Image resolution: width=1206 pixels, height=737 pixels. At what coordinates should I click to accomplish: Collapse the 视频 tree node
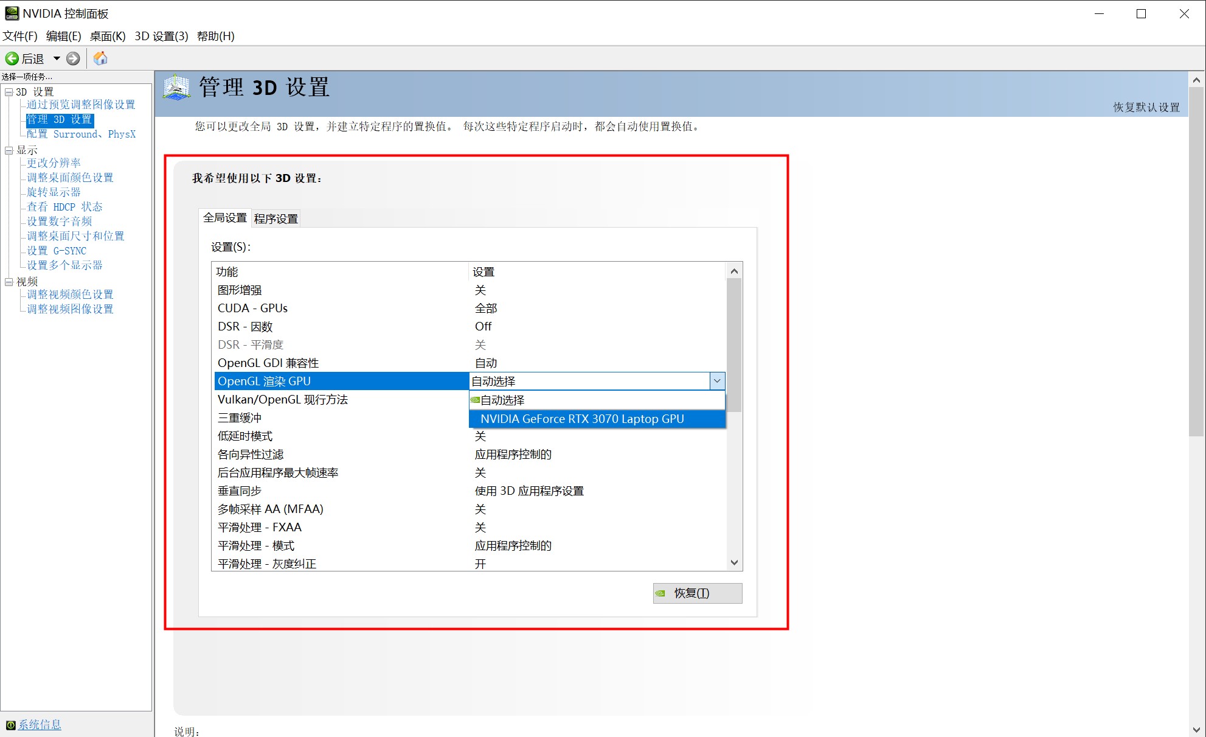[x=9, y=282]
